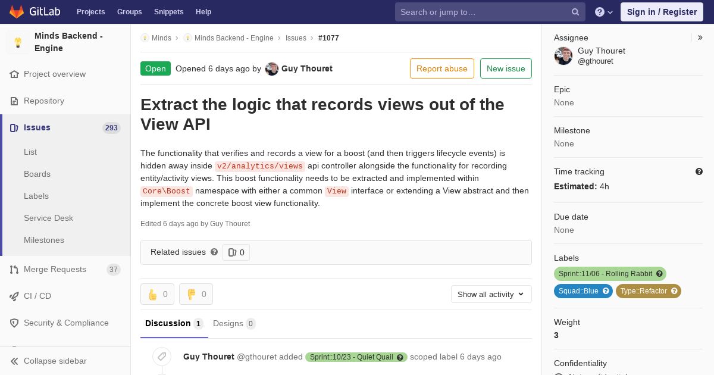
Task: Click help icon on Type::Refactor label
Action: click(674, 291)
